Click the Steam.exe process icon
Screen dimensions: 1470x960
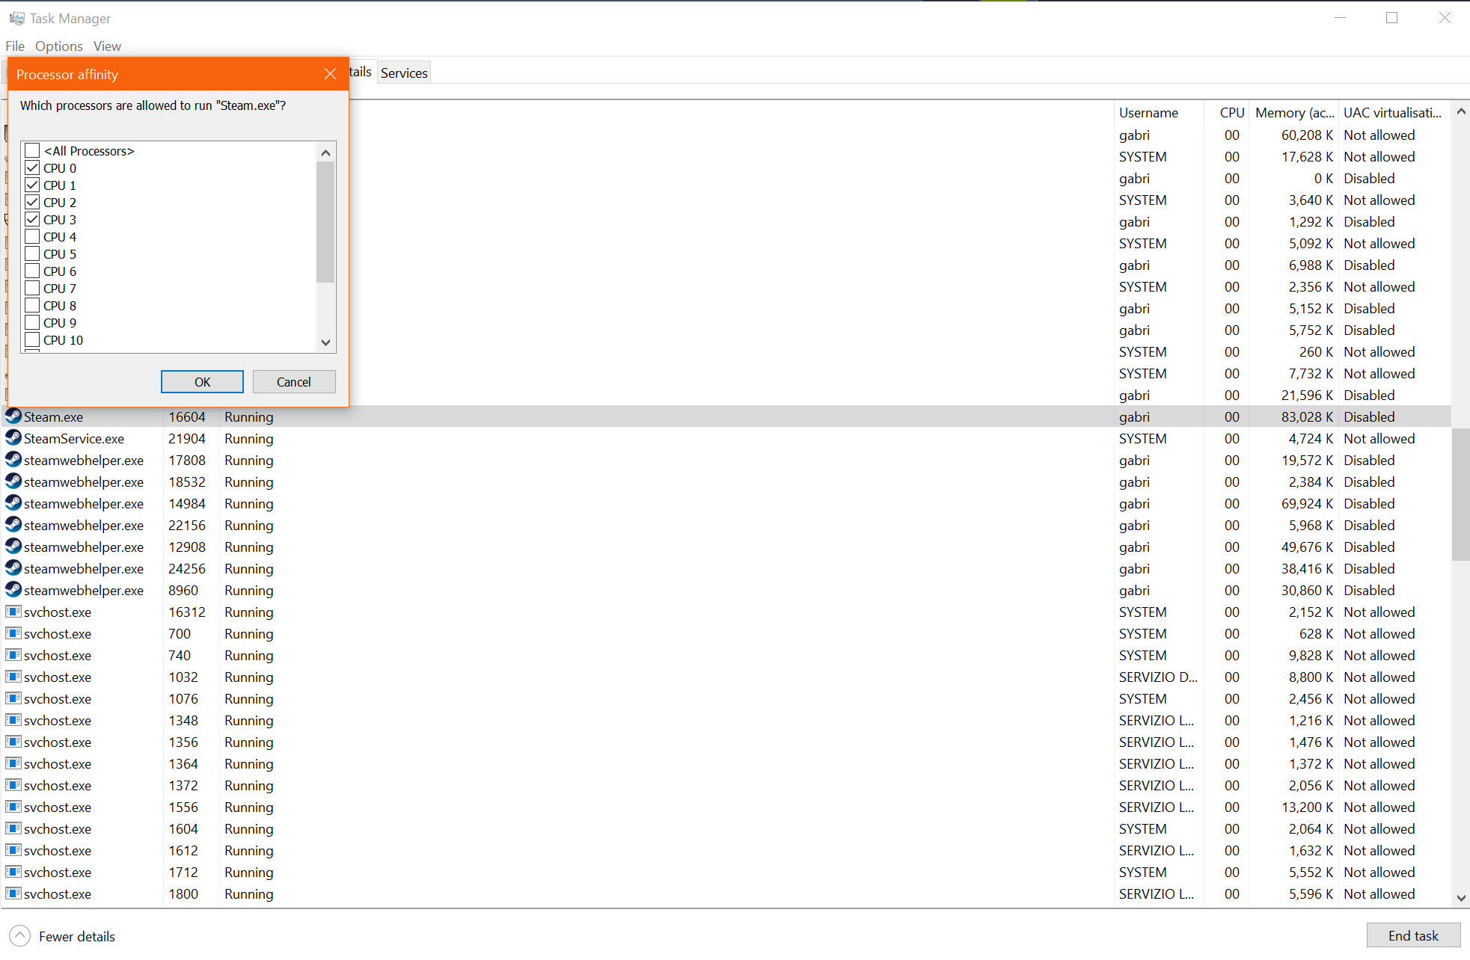click(x=13, y=416)
